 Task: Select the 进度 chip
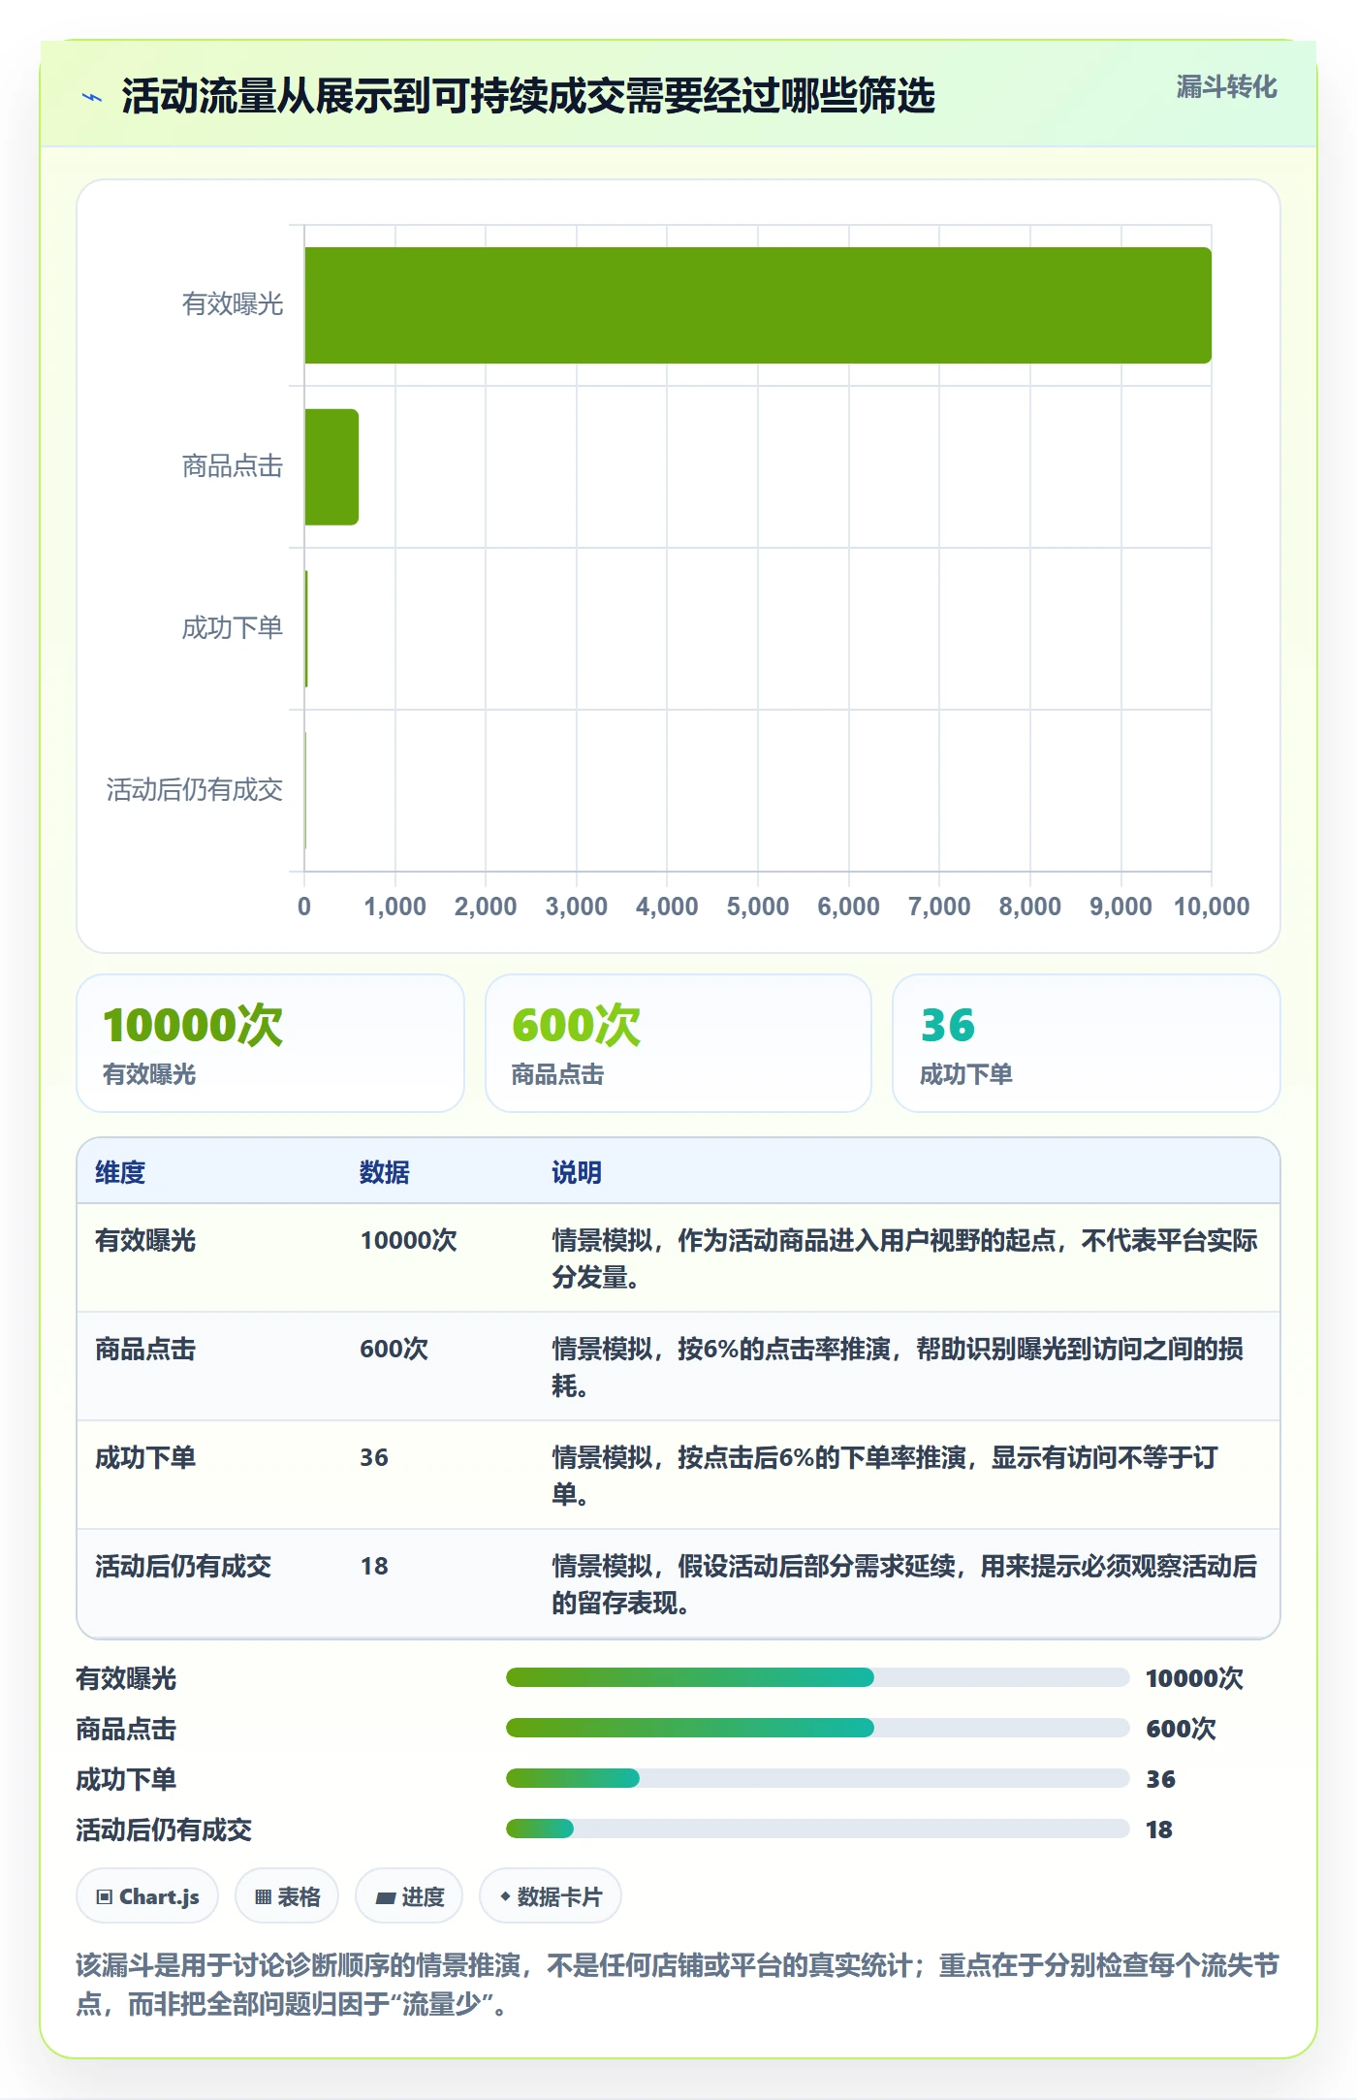click(x=409, y=1896)
